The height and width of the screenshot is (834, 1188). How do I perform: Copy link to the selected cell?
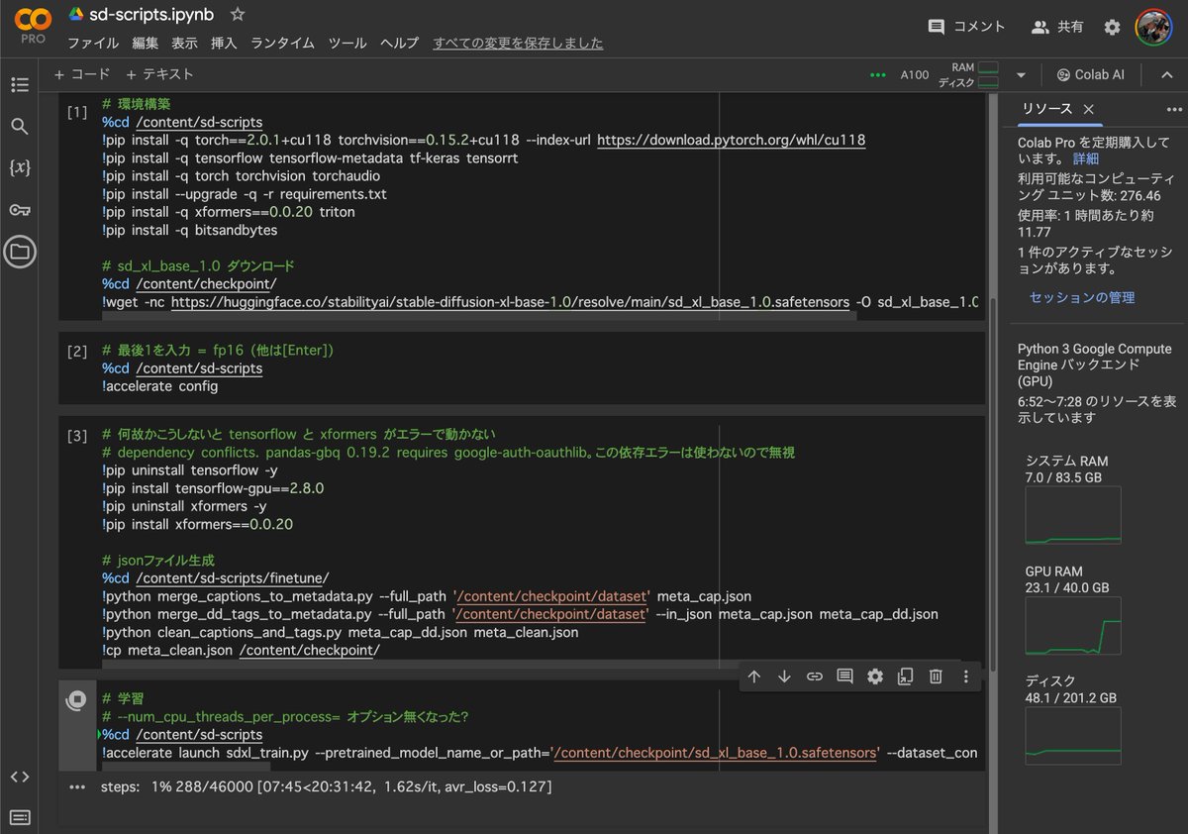coord(815,677)
